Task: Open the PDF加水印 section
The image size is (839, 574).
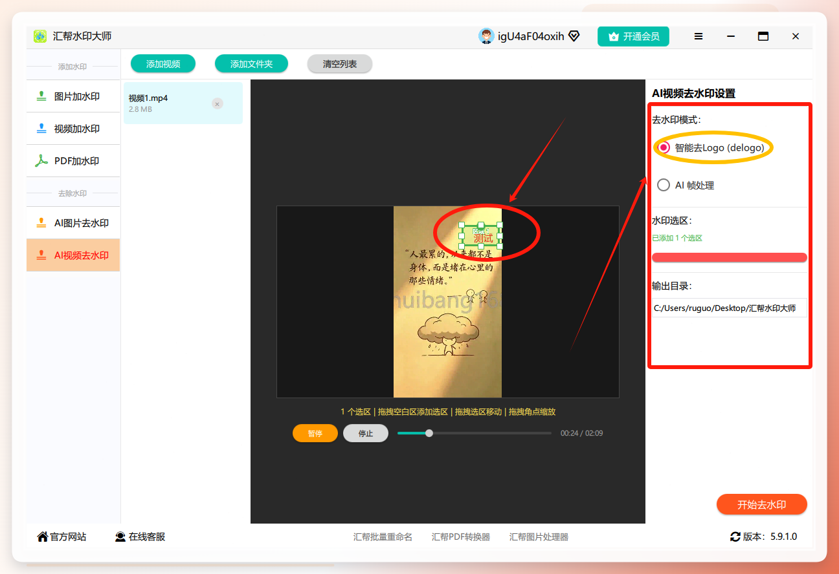Action: coord(73,161)
